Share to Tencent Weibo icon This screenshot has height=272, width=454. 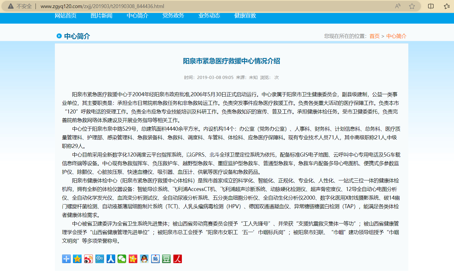tap(100, 259)
